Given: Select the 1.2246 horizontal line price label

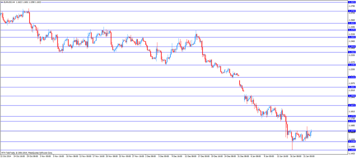Looking at the screenshot, I should pos(352,65).
